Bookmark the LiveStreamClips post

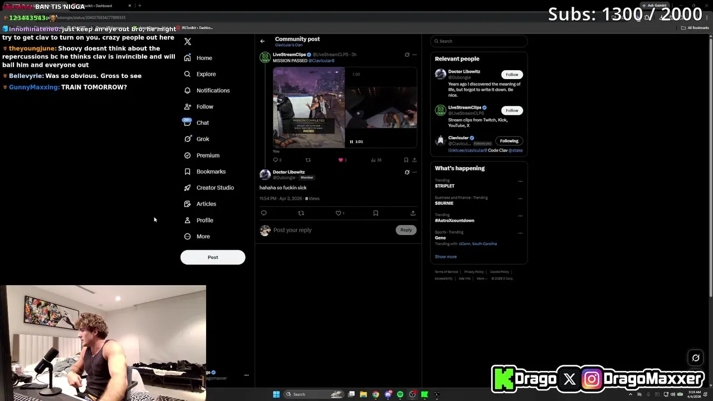pos(406,160)
